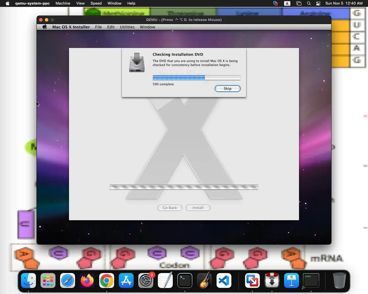Open the host Speed menu
Screen dimensions: 368x294
(x=96, y=3)
